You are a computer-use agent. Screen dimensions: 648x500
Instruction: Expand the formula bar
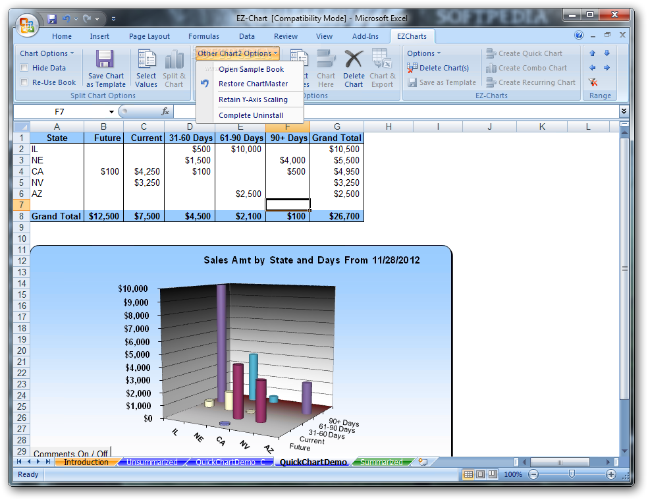coord(624,111)
